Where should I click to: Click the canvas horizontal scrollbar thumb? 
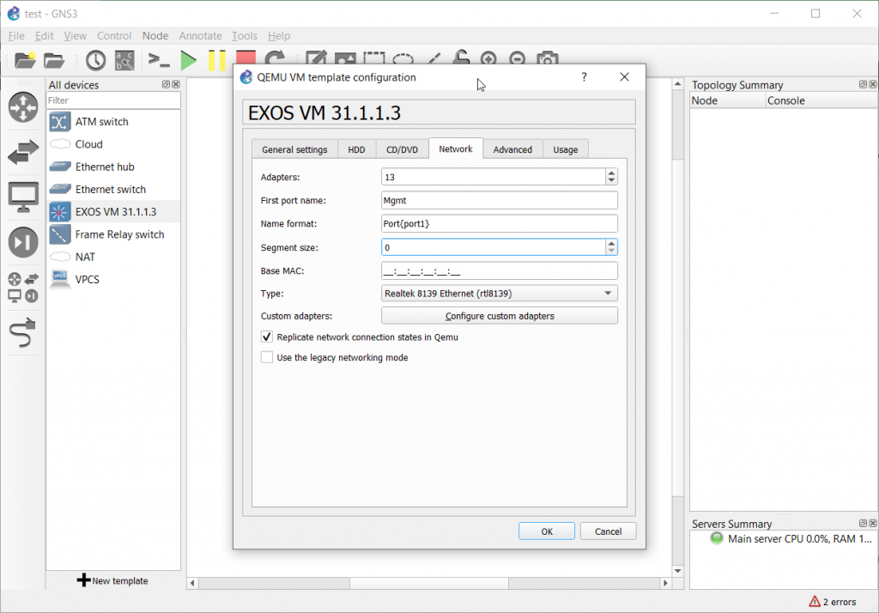pos(429,583)
